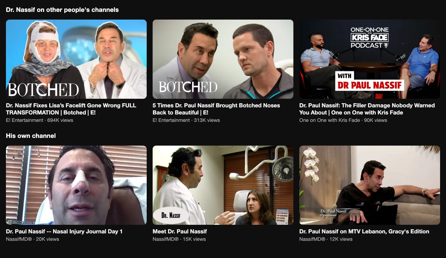This screenshot has height=258, width=446.
Task: Click 'NassifMD® · 20K views' channel text
Action: click(33, 239)
